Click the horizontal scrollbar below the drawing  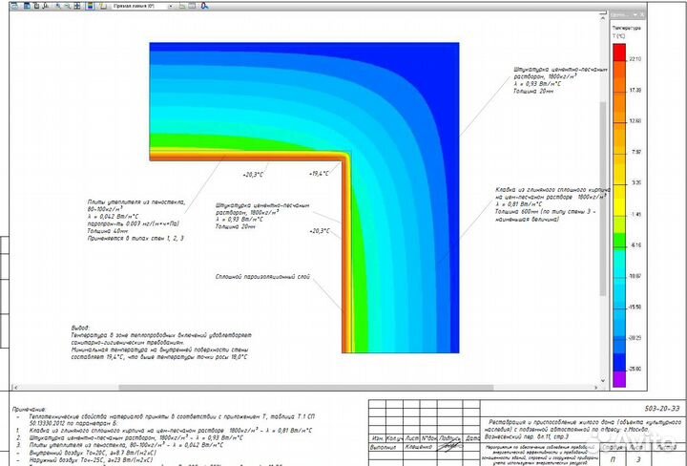tap(305, 388)
